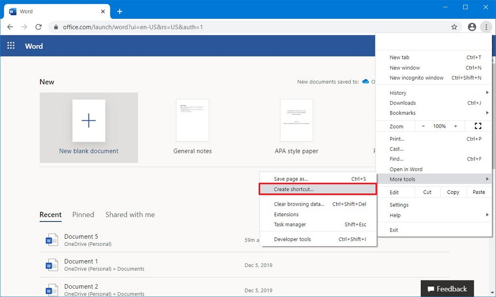Select Exit in Chrome menu
This screenshot has width=496, height=297.
point(434,230)
